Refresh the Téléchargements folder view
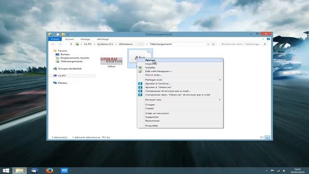This screenshot has height=174, width=309. tap(213, 44)
